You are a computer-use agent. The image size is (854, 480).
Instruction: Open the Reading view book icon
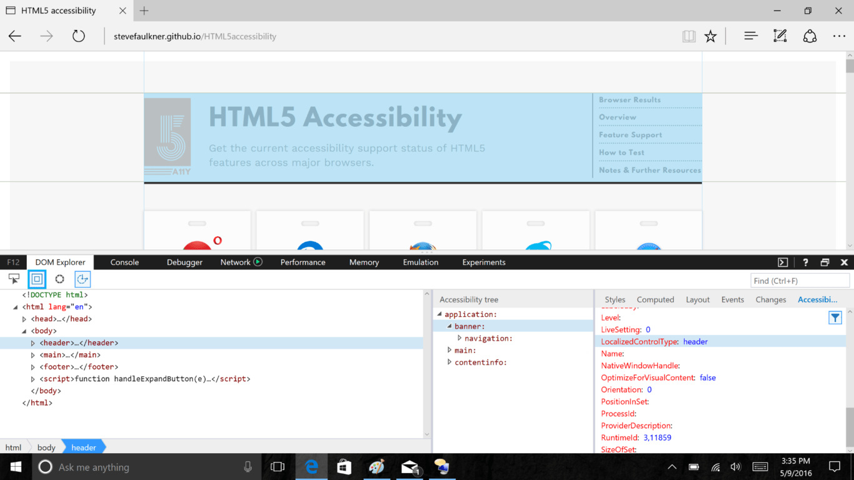tap(689, 36)
